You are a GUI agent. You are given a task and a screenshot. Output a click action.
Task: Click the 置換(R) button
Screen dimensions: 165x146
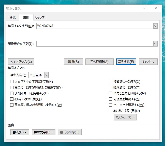tap(73, 62)
